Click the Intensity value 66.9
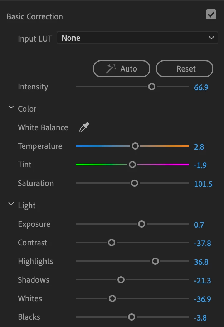The width and height of the screenshot is (224, 327). pos(201,87)
